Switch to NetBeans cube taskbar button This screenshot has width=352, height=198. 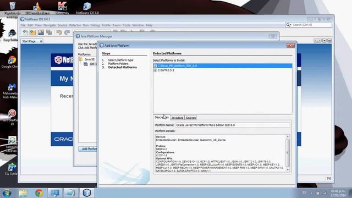point(87,193)
